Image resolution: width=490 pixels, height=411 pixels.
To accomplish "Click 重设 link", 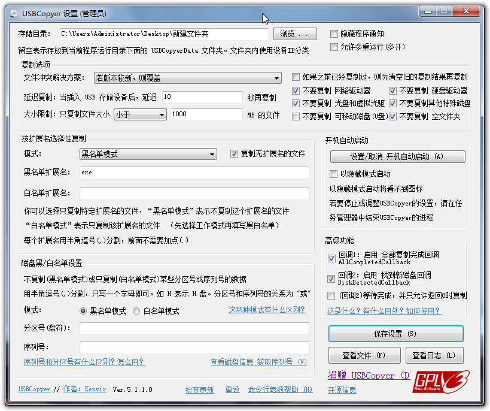I will (x=233, y=389).
